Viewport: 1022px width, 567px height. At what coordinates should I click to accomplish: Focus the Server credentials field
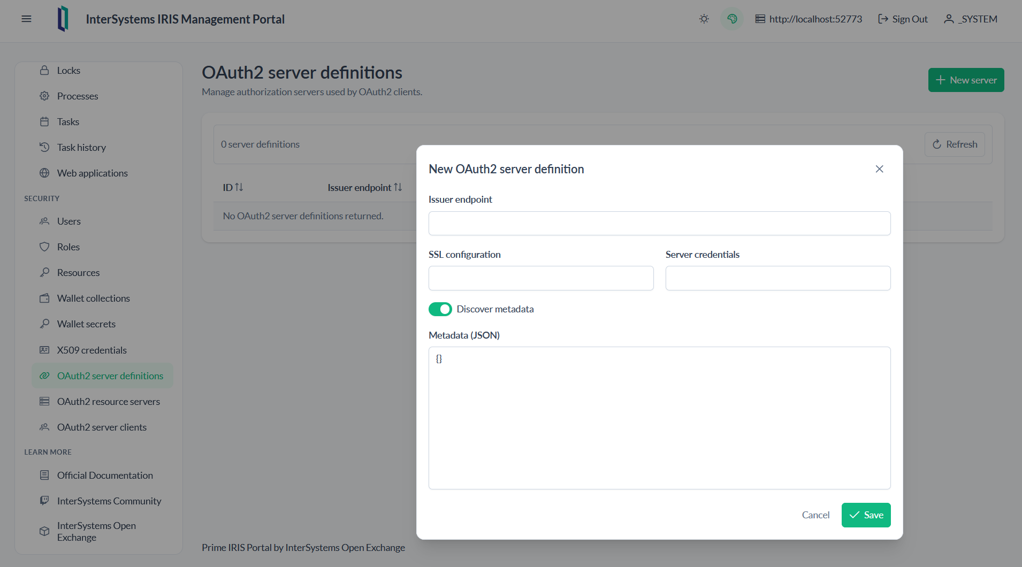[x=778, y=278]
